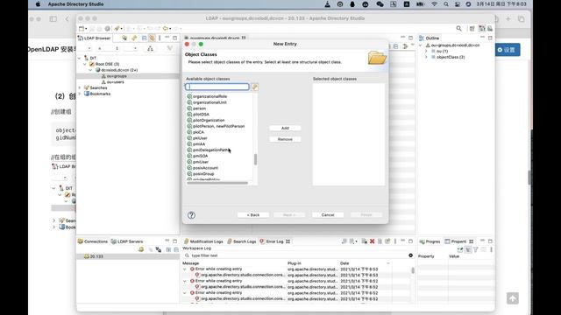Open the Modification Logs tab
This screenshot has height=315, width=561.
203,241
